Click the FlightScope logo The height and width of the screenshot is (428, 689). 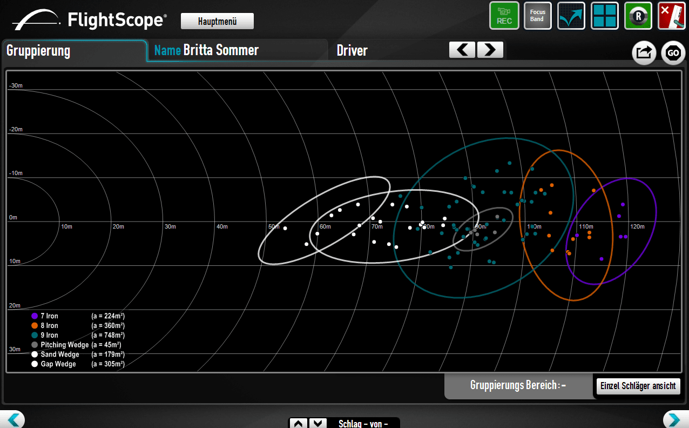[90, 21]
